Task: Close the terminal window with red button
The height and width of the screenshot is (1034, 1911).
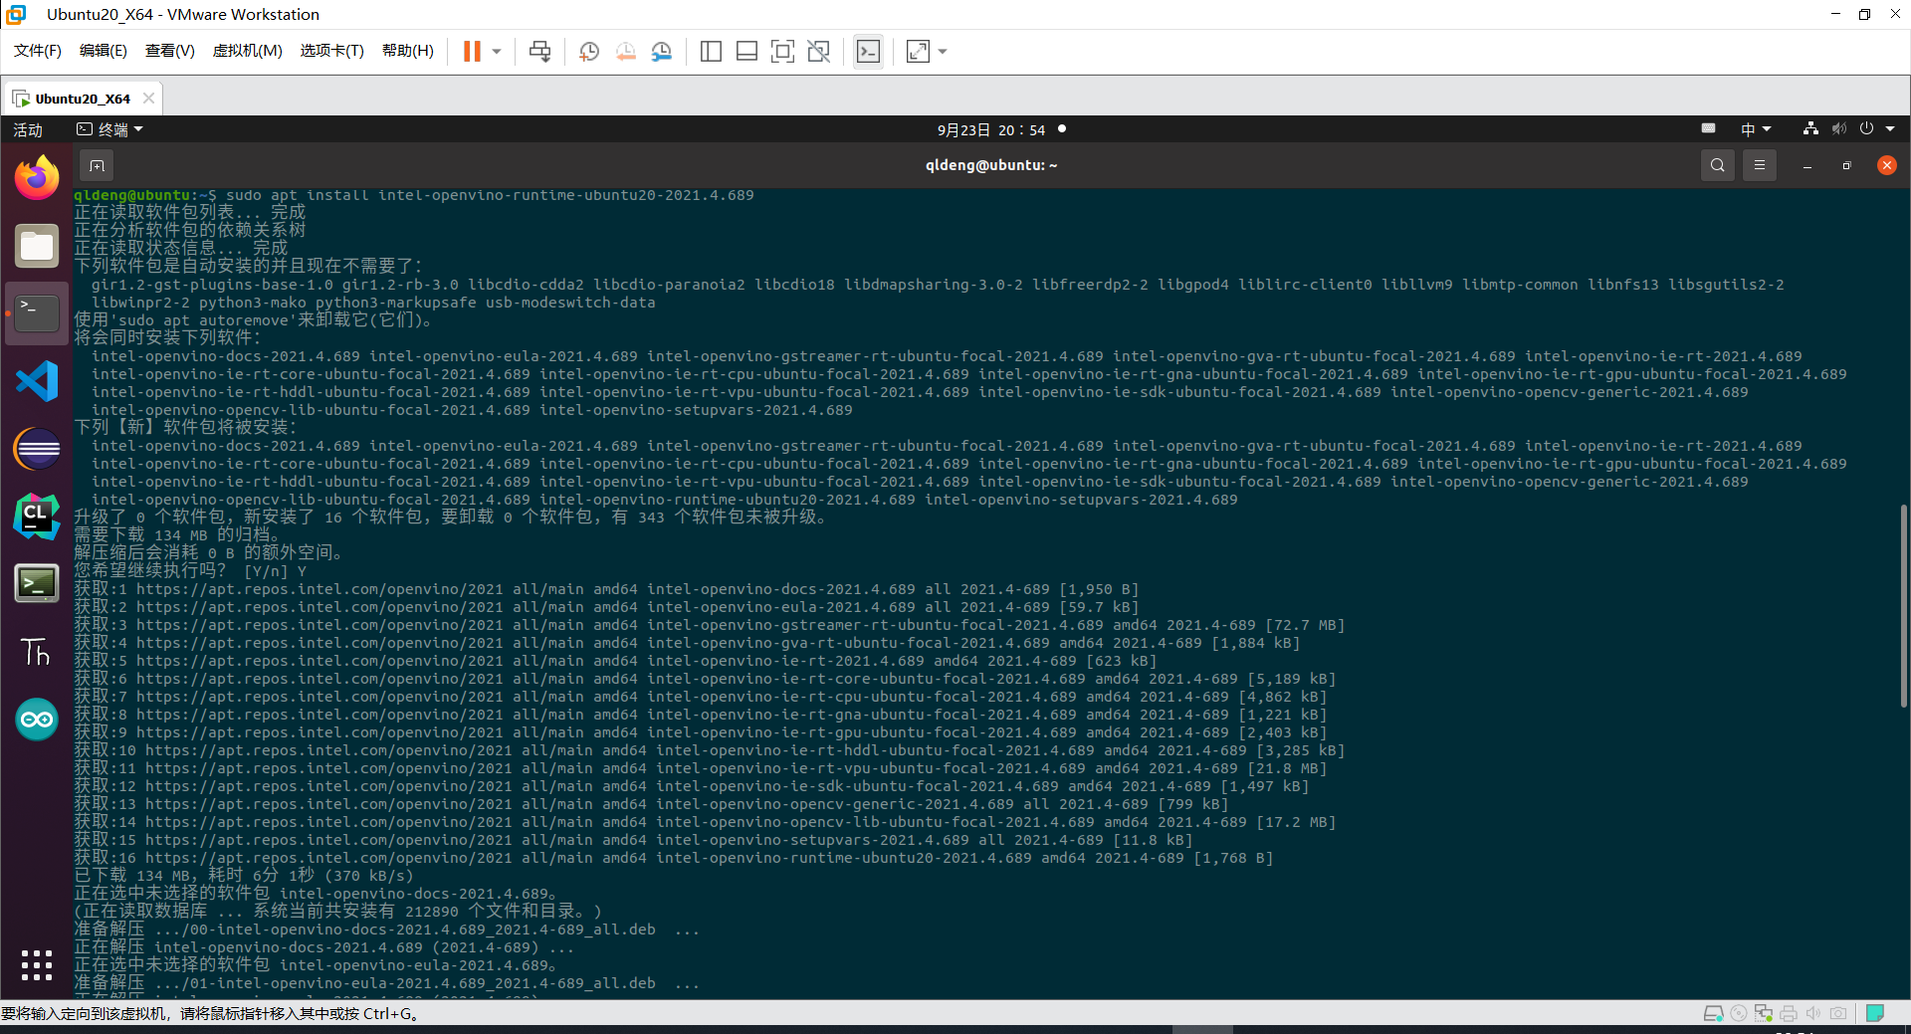Action: click(x=1886, y=165)
